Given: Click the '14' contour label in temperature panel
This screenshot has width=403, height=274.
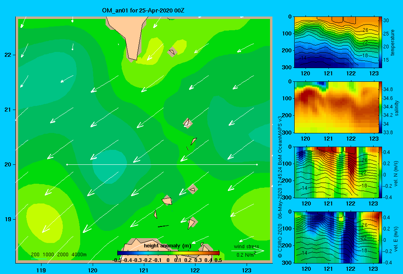Looking at the screenshot, I should click(x=303, y=58).
